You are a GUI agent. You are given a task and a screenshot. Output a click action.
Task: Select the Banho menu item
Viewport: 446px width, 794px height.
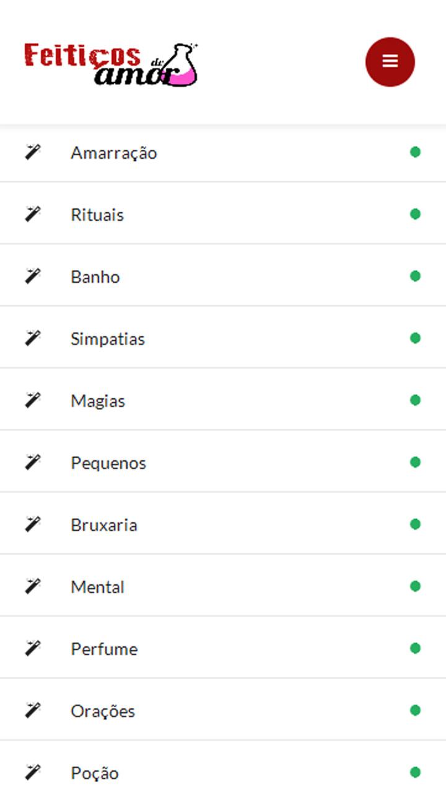pos(223,275)
